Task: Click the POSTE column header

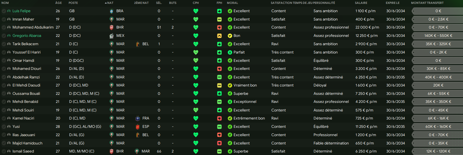Action: (x=73, y=3)
